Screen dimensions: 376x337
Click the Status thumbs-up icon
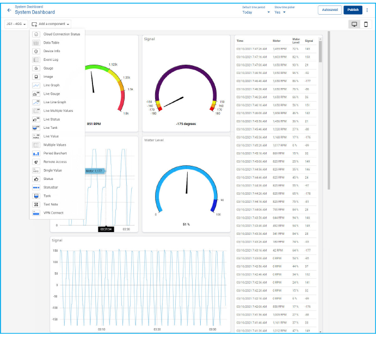tap(36, 179)
